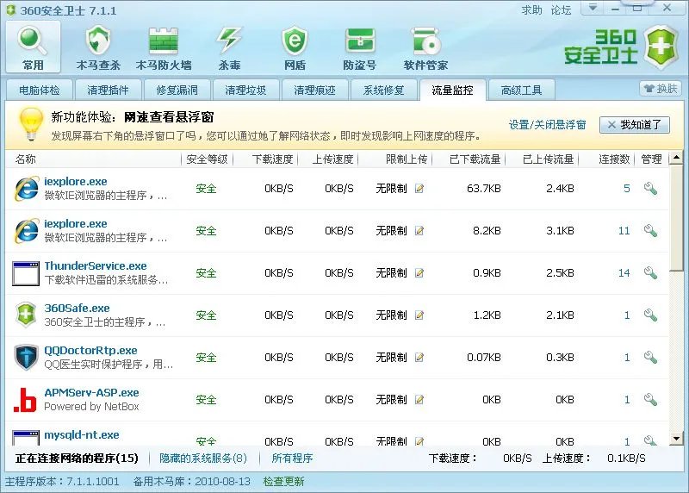
Task: Edit upload limit for 360Safe.exe
Action: (x=419, y=315)
